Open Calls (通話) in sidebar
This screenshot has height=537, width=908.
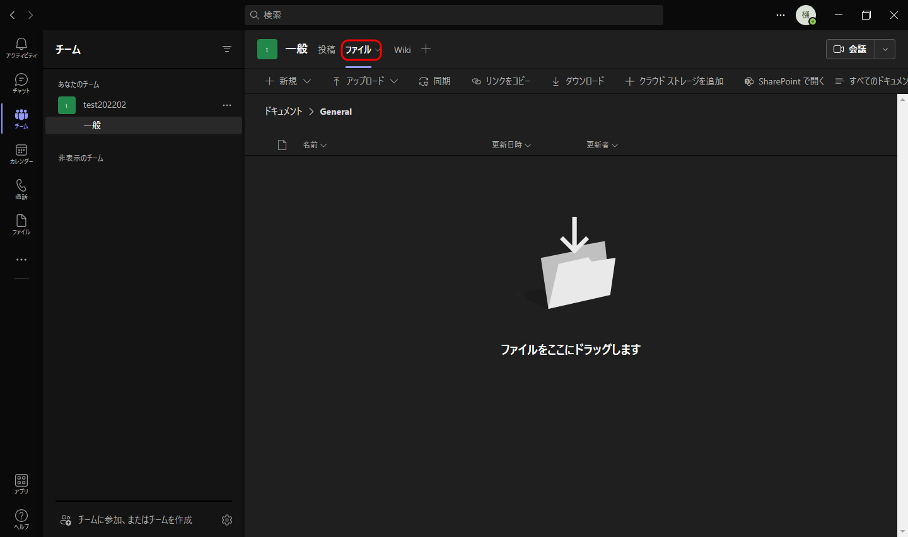21,189
